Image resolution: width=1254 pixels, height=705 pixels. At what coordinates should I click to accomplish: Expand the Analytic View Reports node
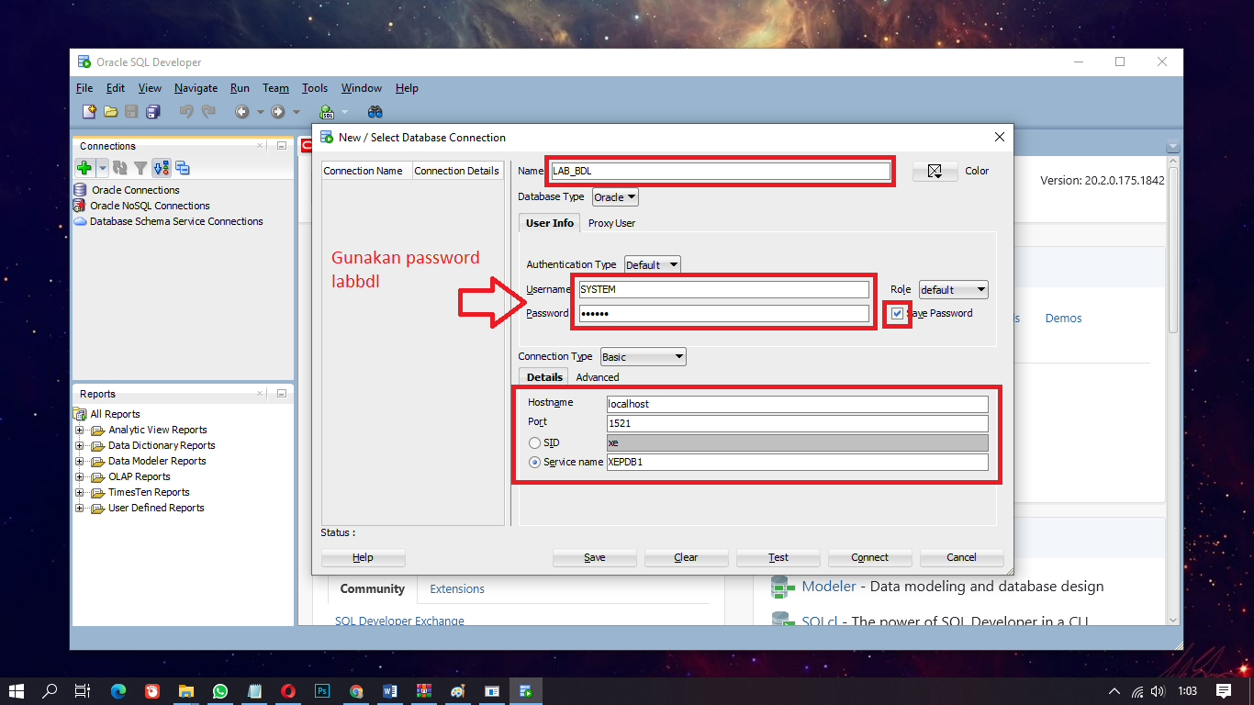pos(80,431)
